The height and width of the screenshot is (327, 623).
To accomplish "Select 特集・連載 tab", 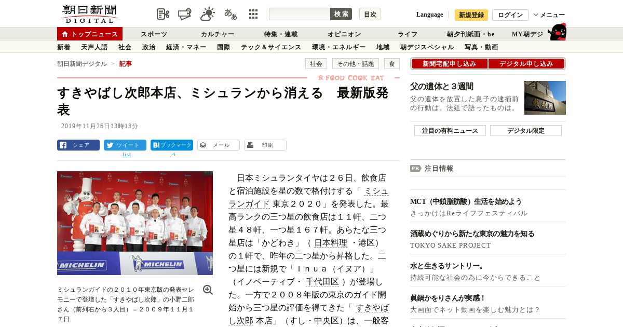I will tap(281, 34).
